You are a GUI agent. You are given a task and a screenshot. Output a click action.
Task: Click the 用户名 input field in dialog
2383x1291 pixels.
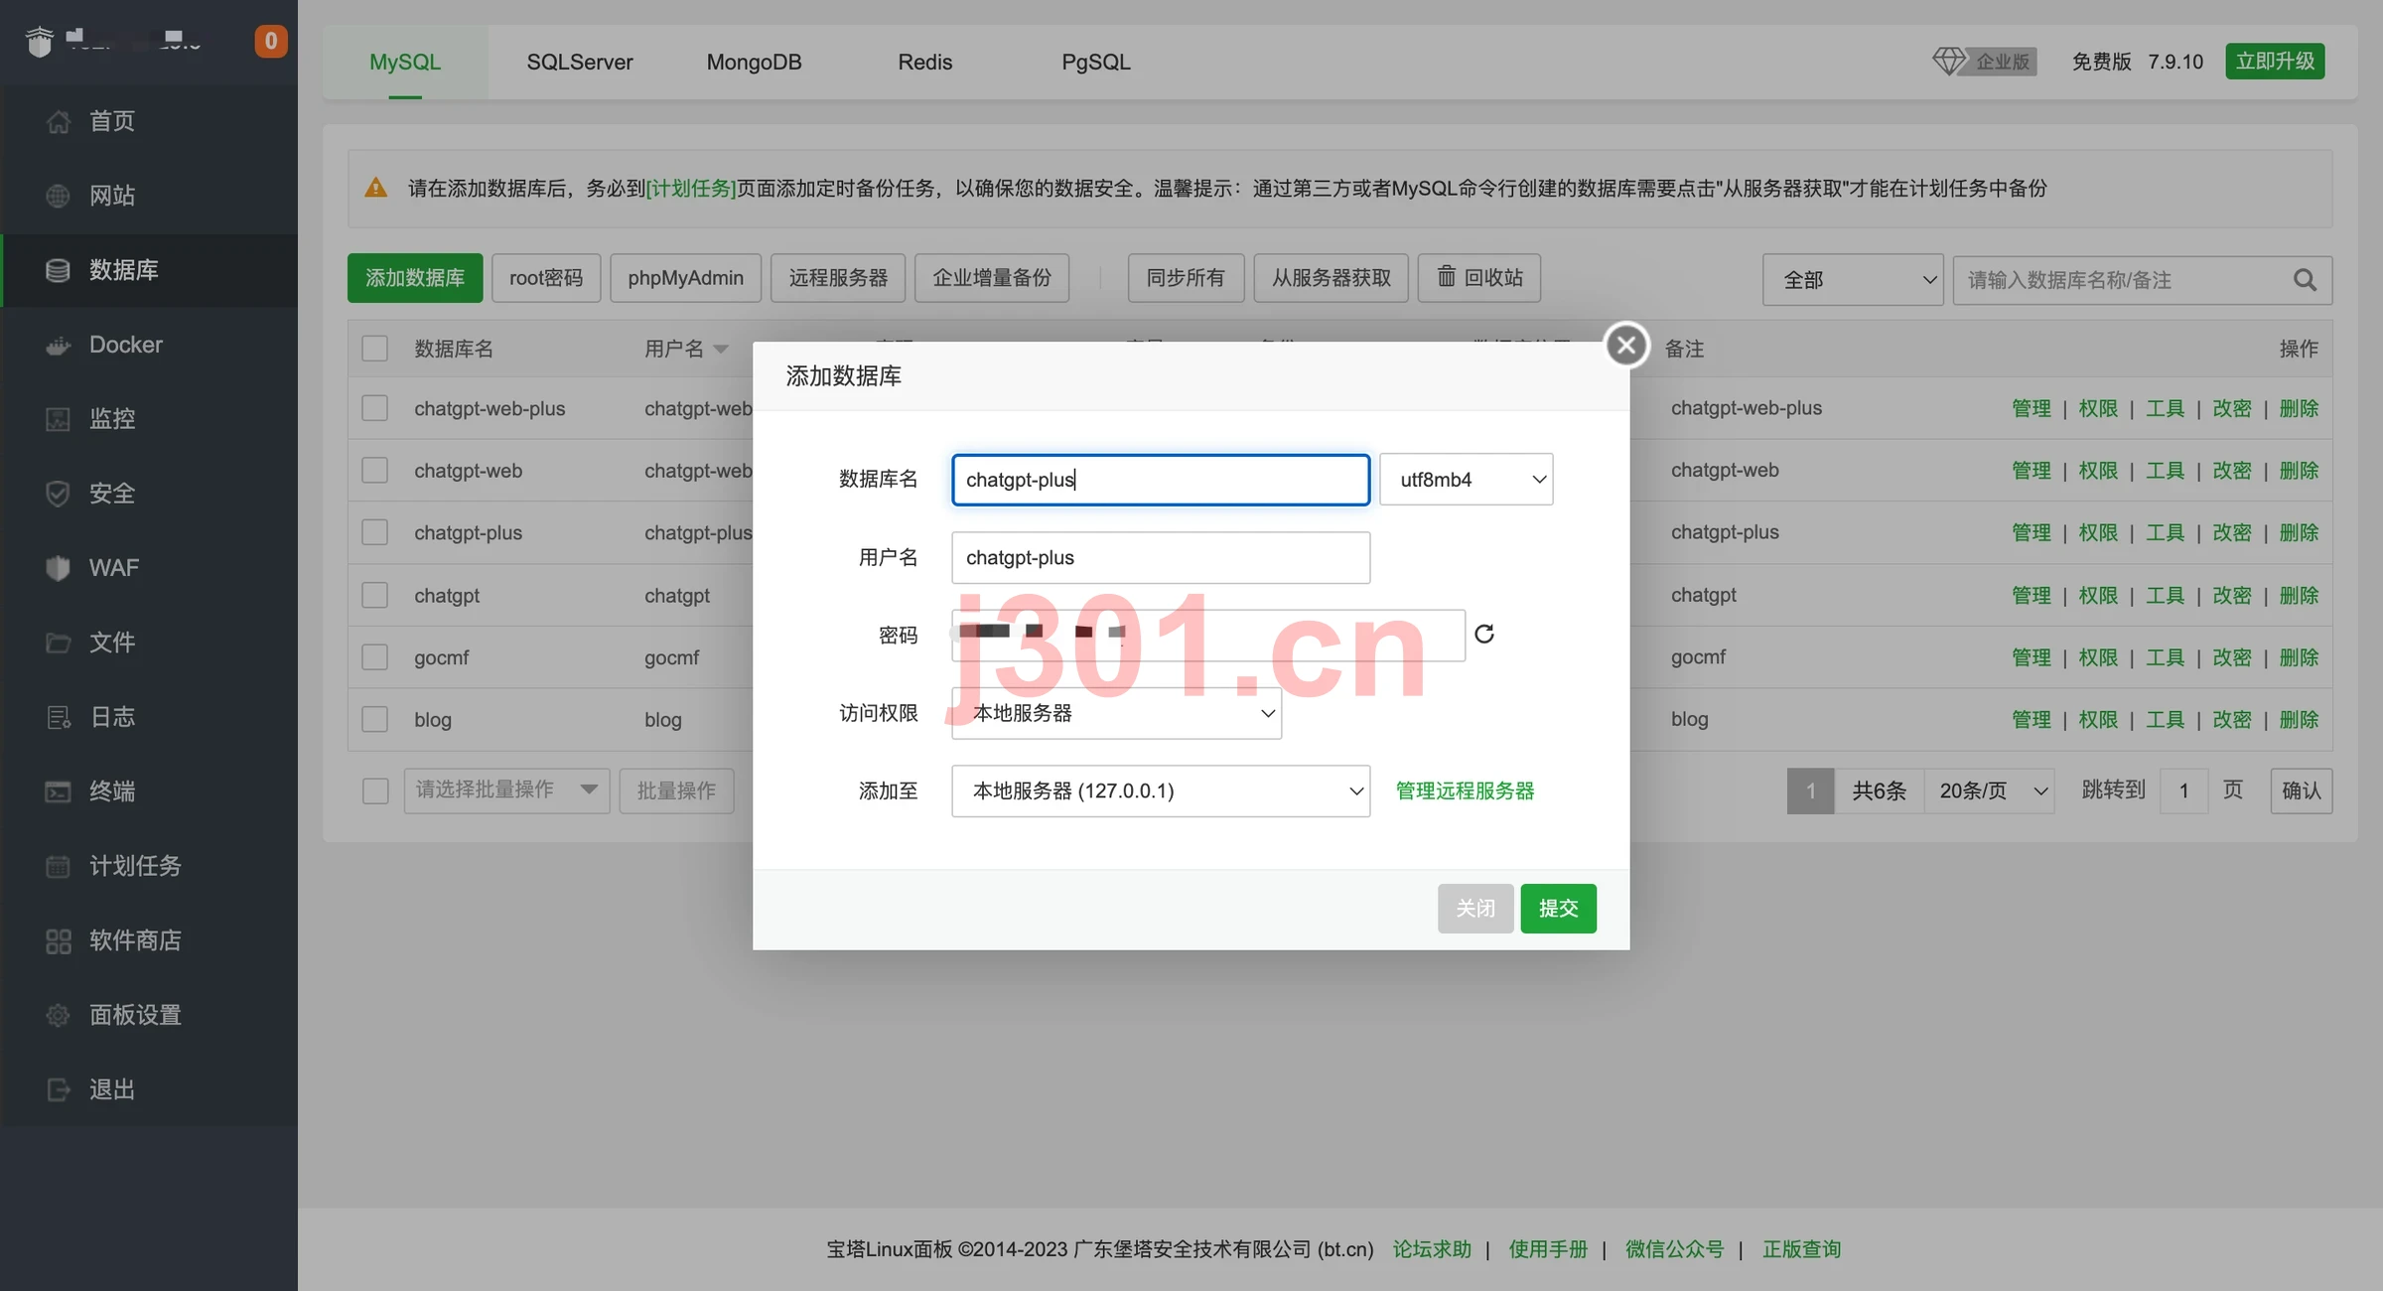pos(1160,557)
